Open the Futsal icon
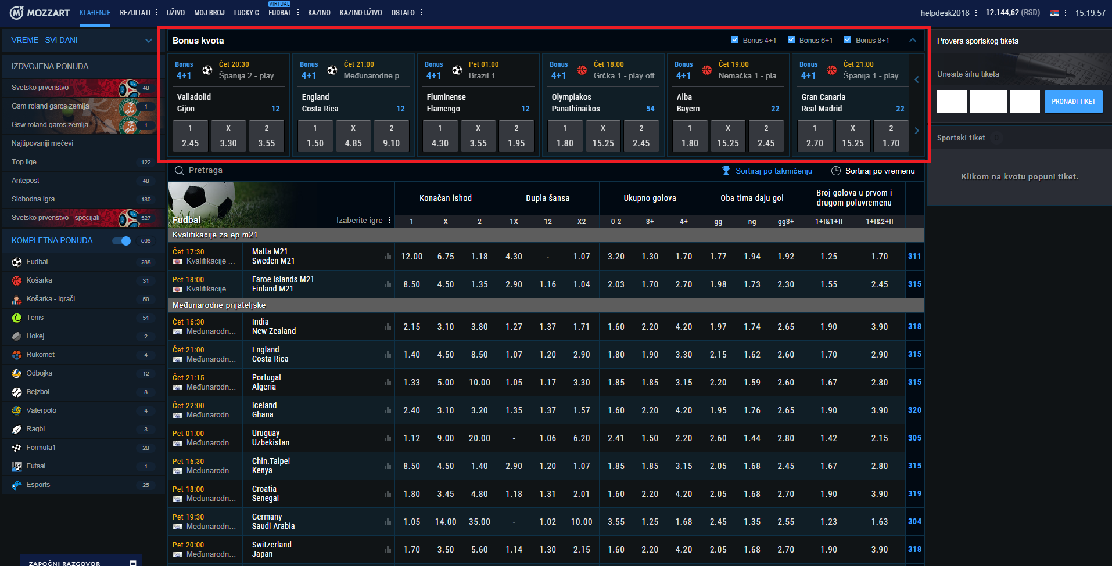The height and width of the screenshot is (566, 1112). pos(17,466)
